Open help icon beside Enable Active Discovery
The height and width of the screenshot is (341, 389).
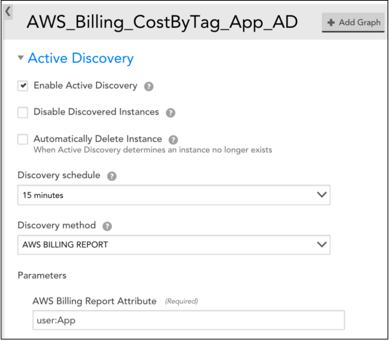(x=149, y=87)
